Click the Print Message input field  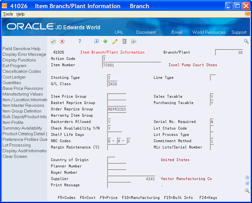(119, 185)
